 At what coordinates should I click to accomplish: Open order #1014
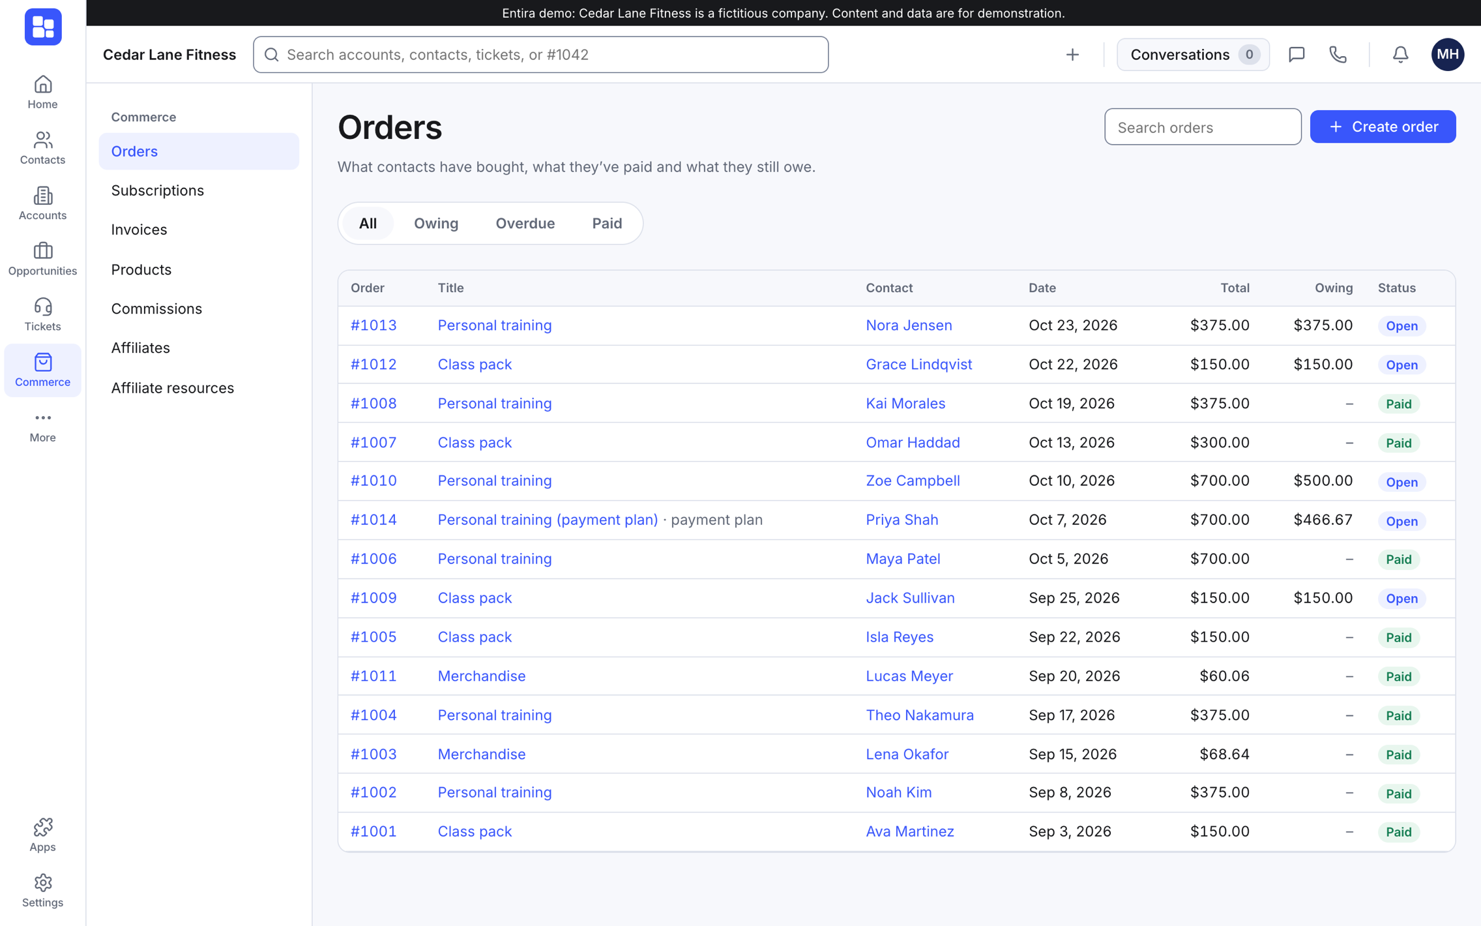pos(374,520)
